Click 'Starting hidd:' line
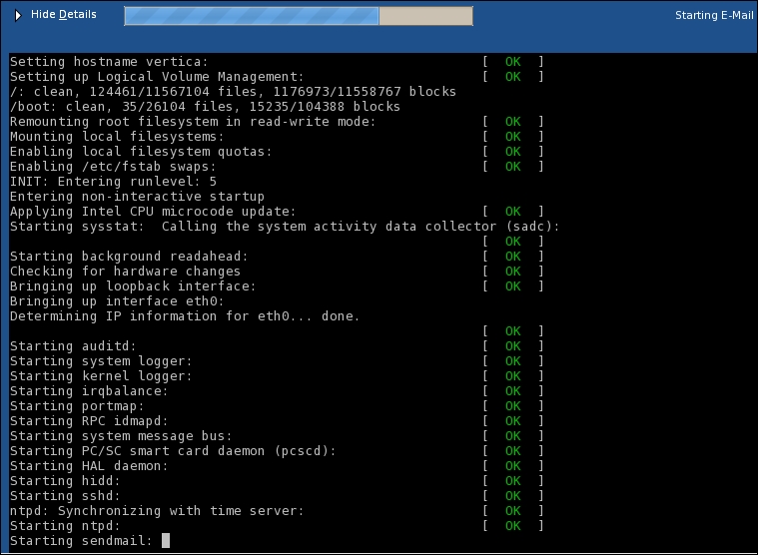The width and height of the screenshot is (758, 555). (65, 481)
